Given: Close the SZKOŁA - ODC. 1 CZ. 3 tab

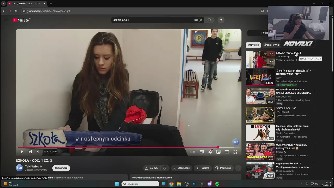Looking at the screenshot, I should click(44, 4).
